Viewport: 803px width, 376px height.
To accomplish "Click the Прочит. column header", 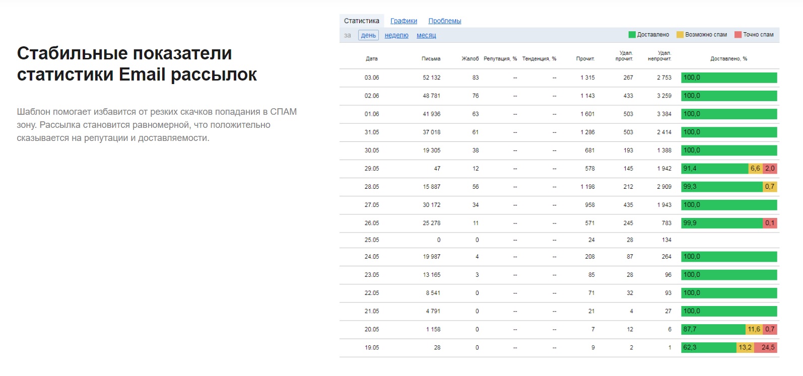I will (585, 59).
